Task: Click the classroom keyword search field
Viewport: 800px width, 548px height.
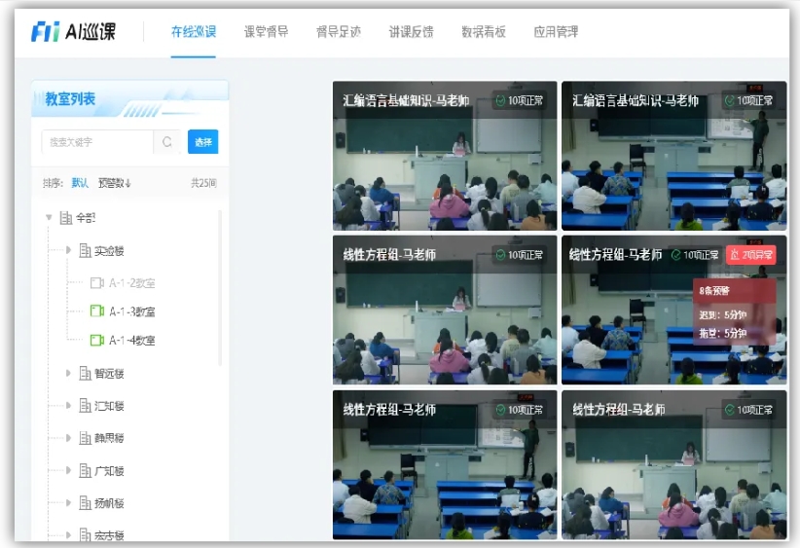Action: click(x=95, y=142)
